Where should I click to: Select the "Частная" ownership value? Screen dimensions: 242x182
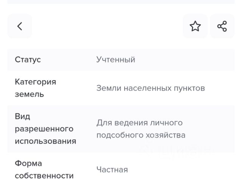point(112,169)
